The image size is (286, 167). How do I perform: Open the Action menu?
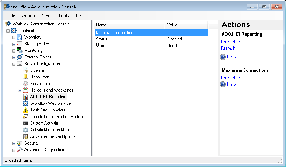point(28,15)
